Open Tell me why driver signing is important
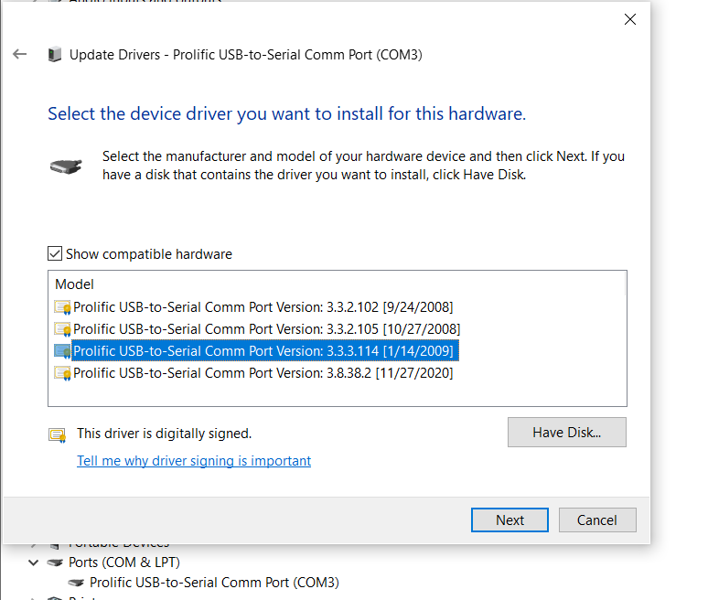Image resolution: width=708 pixels, height=600 pixels. pyautogui.click(x=194, y=460)
